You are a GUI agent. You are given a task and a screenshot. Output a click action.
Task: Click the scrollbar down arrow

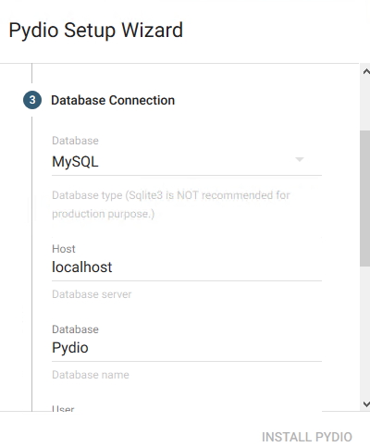(365, 404)
